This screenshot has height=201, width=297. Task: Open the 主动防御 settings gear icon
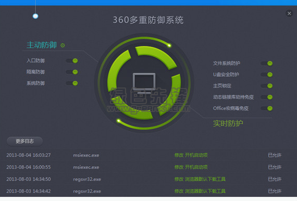pyautogui.click(x=63, y=45)
